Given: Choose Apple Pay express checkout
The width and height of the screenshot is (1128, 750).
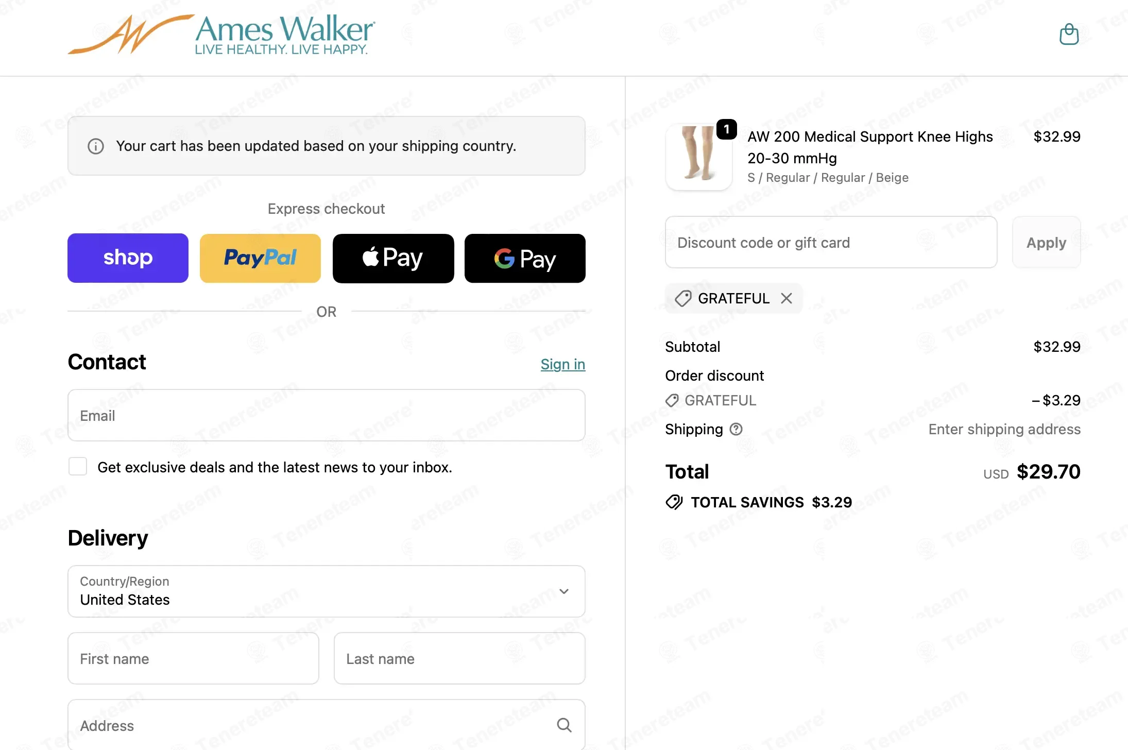Looking at the screenshot, I should point(393,258).
